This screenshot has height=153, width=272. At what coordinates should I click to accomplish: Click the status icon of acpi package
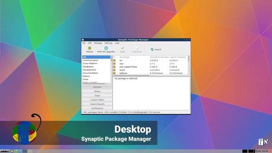pos(114,63)
